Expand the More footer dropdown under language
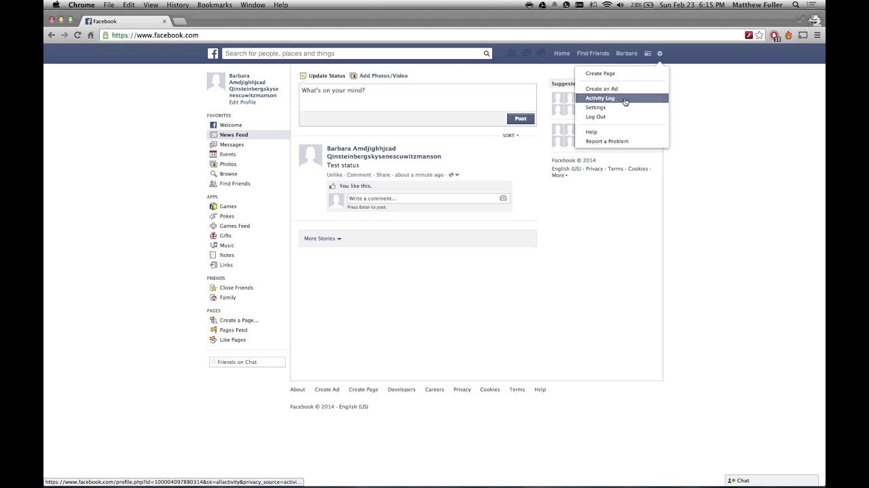The image size is (869, 488). [559, 176]
